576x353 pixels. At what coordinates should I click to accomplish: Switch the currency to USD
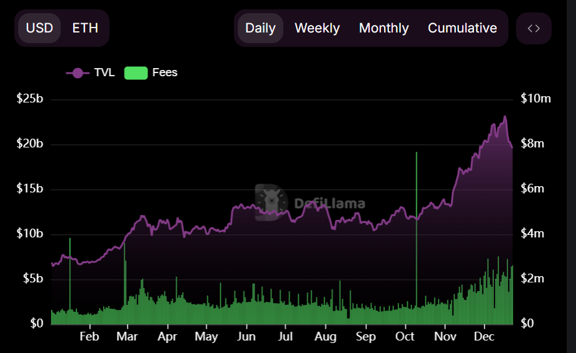point(39,28)
